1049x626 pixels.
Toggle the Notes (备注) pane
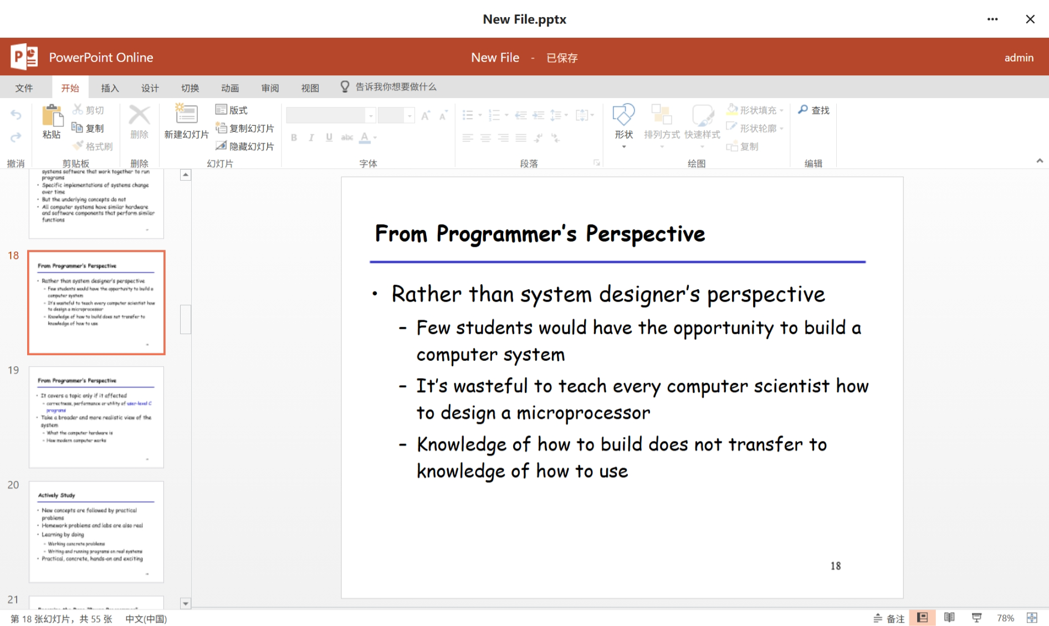point(889,618)
